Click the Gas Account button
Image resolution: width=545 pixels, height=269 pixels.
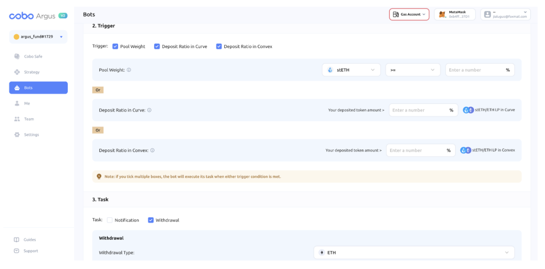(x=409, y=14)
